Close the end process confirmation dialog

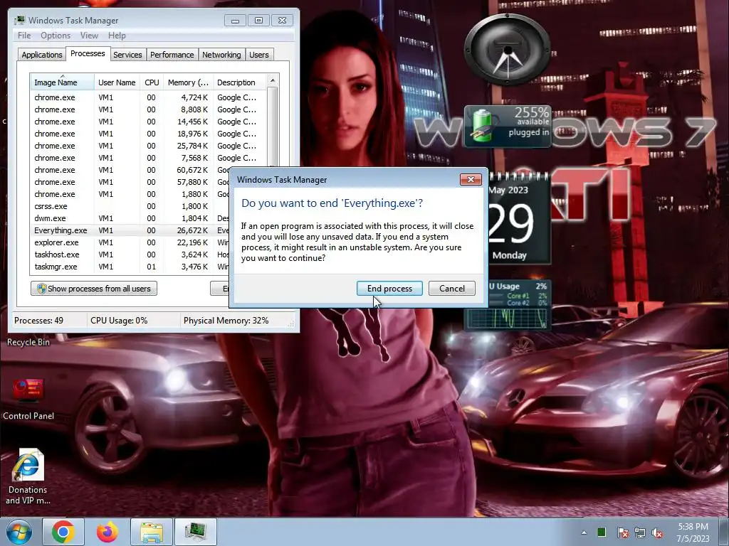point(471,180)
